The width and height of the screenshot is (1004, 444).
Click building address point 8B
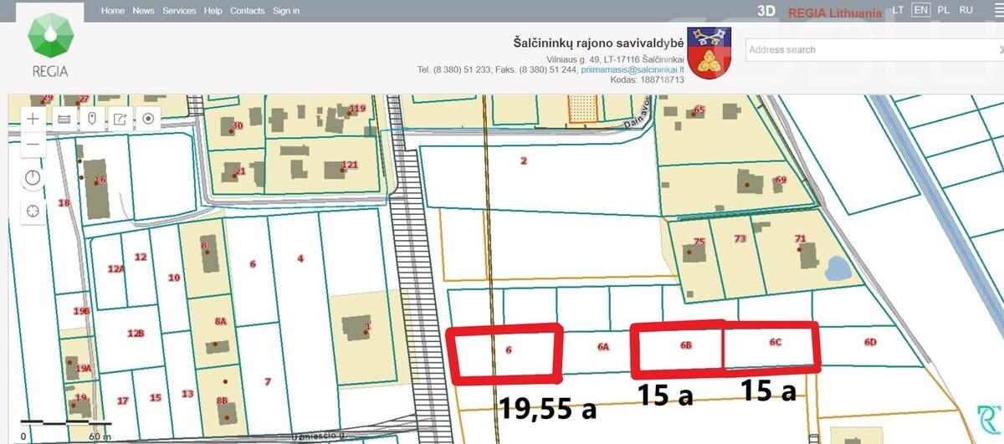pos(222,401)
